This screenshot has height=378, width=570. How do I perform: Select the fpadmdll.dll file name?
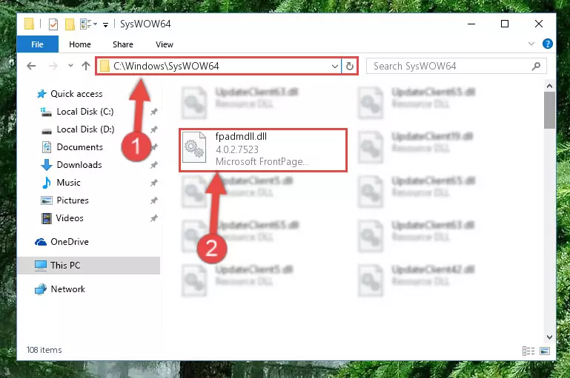tap(241, 137)
